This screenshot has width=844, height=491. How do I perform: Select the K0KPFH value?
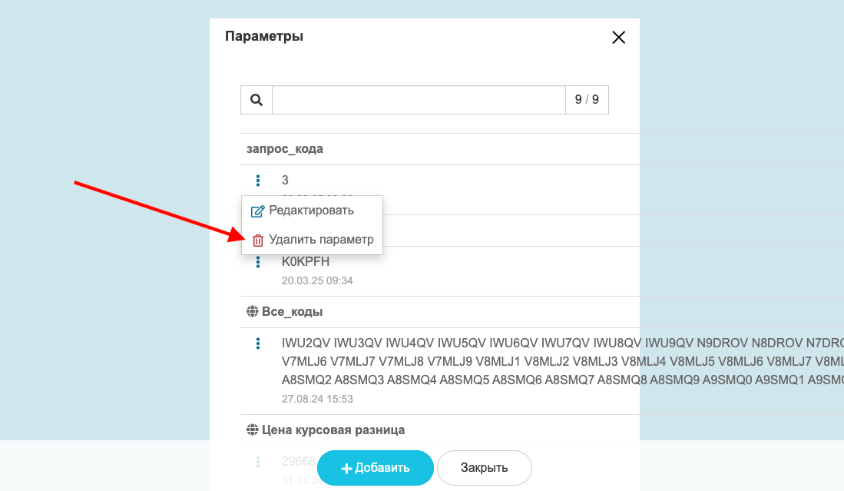305,262
